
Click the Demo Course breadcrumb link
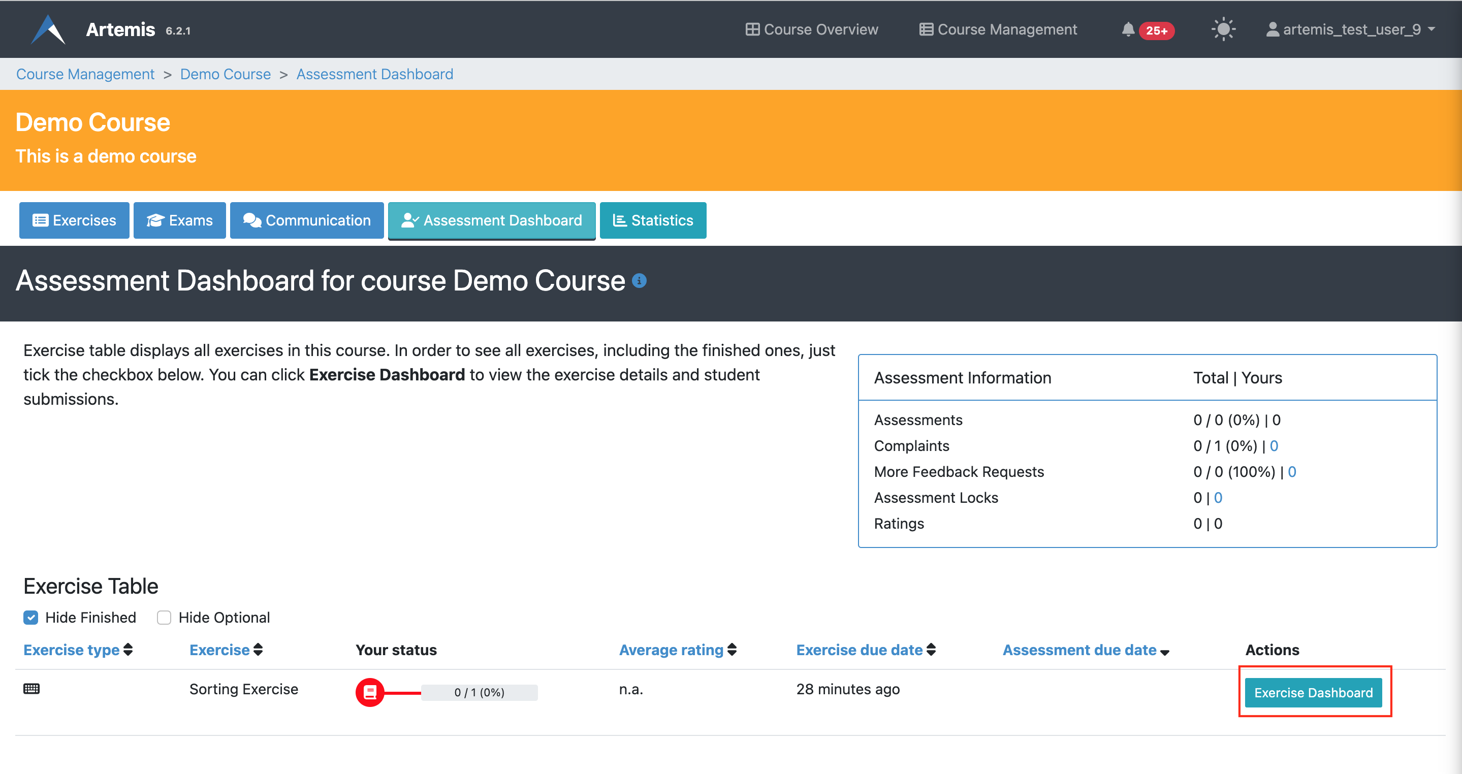[226, 74]
